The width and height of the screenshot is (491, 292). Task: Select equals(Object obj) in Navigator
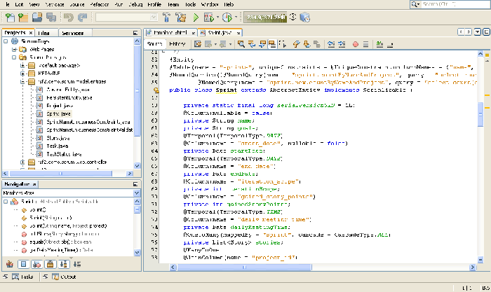tap(60, 242)
